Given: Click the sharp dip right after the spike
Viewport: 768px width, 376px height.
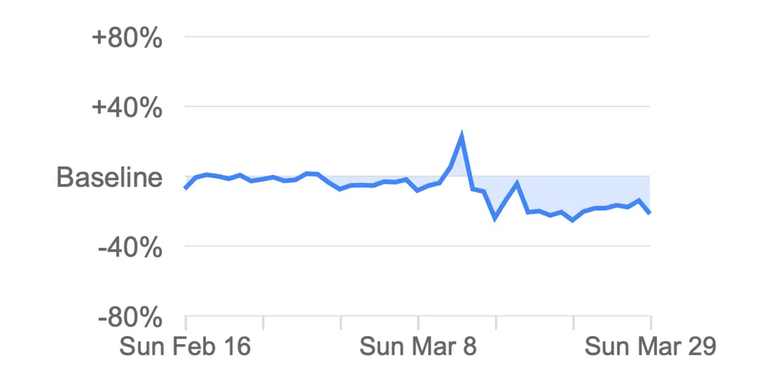Looking at the screenshot, I should click(495, 218).
